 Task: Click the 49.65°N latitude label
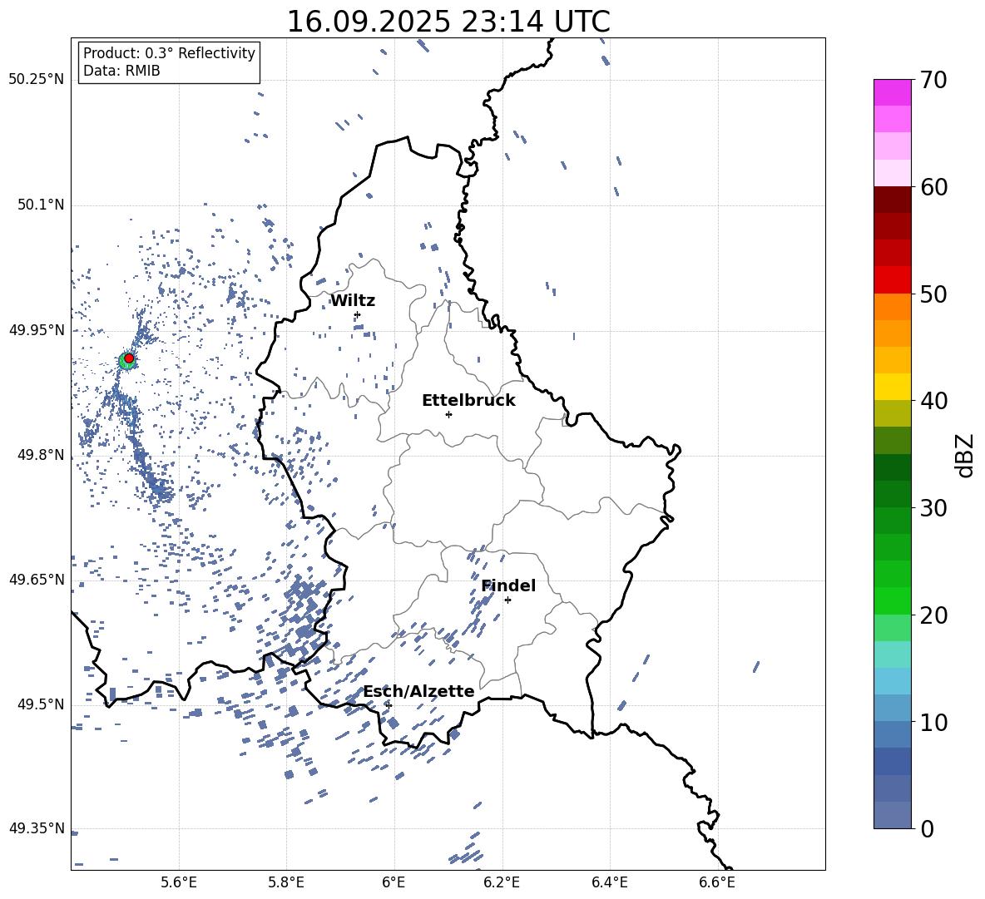[x=37, y=580]
